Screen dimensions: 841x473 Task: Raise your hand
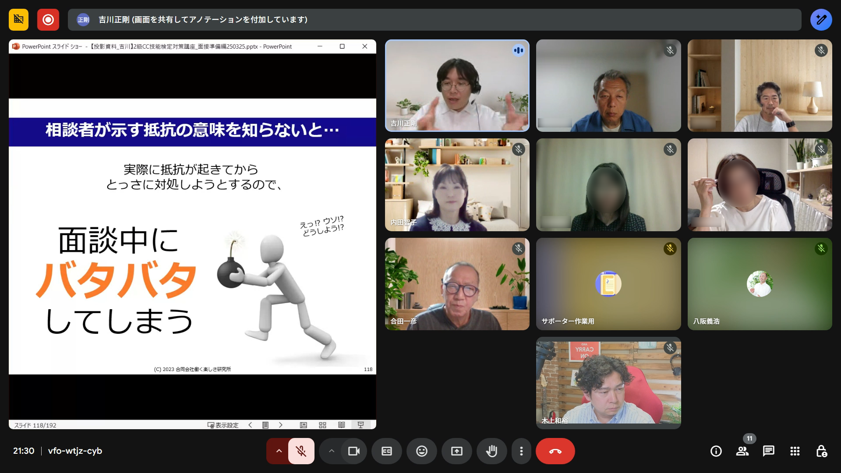491,451
